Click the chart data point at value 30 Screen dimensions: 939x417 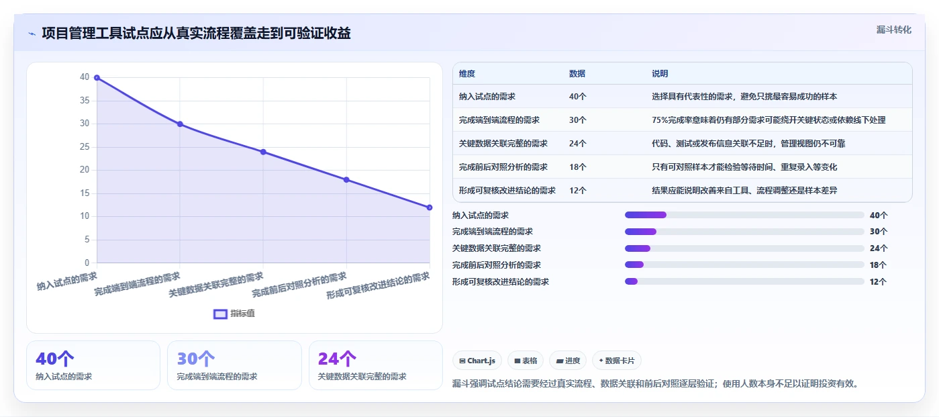(x=180, y=124)
